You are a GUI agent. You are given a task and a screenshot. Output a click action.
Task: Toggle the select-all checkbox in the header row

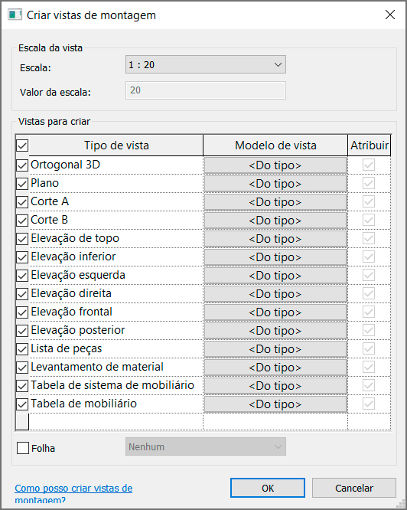click(x=22, y=145)
